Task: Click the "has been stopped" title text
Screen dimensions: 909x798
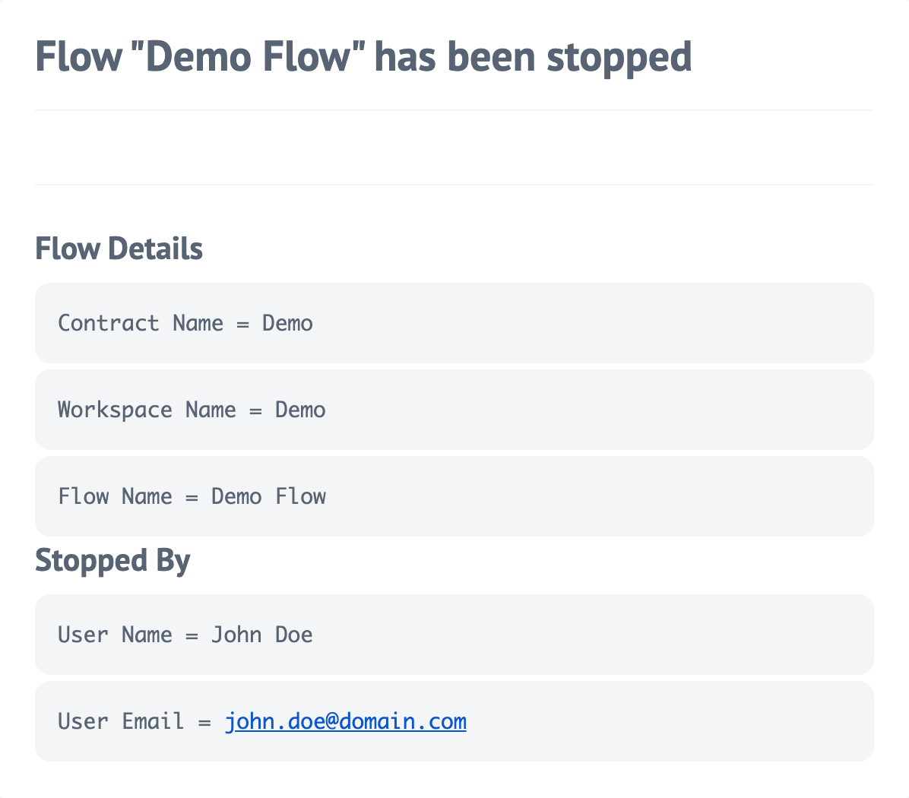Action: (533, 57)
